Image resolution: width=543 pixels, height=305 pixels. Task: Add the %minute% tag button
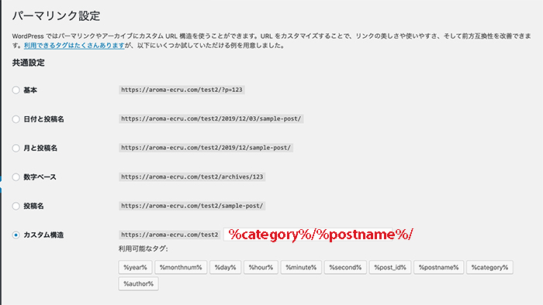[x=301, y=267]
